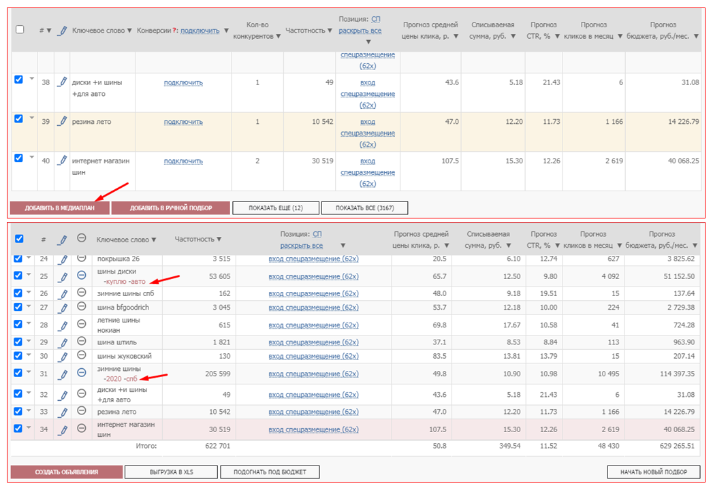713x490 pixels.
Task: Click 'подключить' link in row 38
Action: (x=183, y=83)
